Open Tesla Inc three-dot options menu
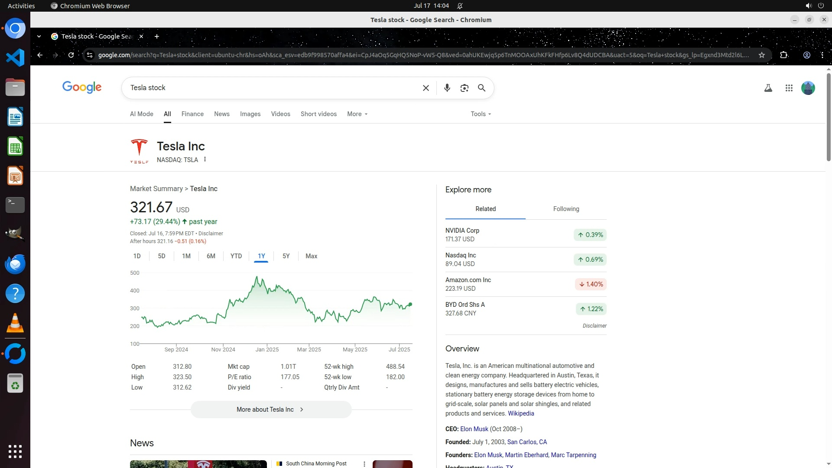Image resolution: width=832 pixels, height=468 pixels. tap(205, 159)
